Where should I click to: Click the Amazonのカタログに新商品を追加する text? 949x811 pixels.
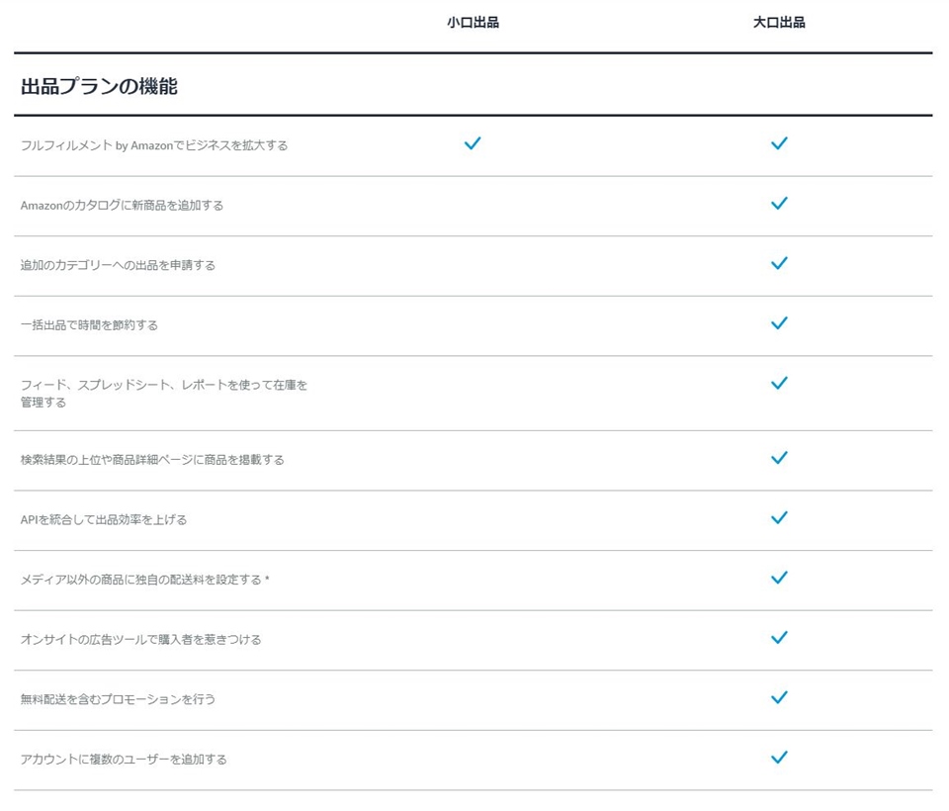click(122, 206)
